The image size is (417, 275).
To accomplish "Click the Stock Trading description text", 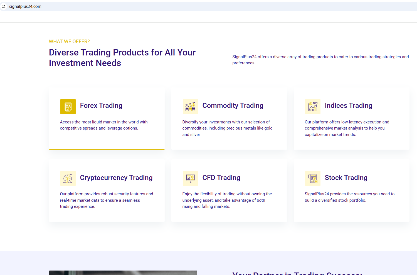I will coord(349,197).
